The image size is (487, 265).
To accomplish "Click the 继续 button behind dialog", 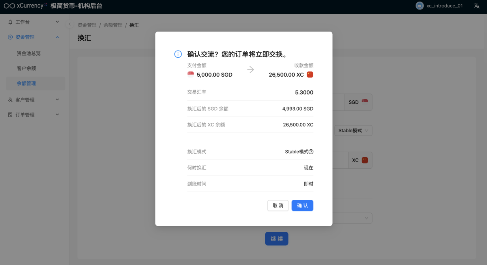I will coord(277,239).
